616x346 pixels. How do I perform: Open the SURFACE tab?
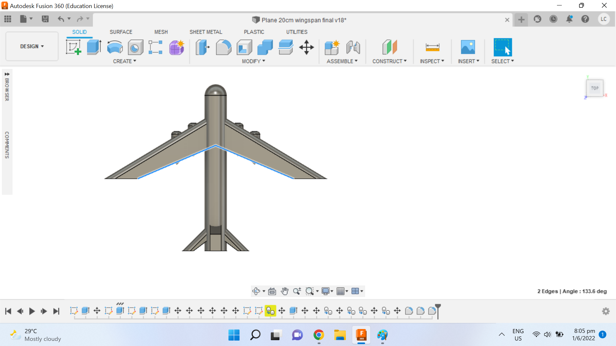121,32
